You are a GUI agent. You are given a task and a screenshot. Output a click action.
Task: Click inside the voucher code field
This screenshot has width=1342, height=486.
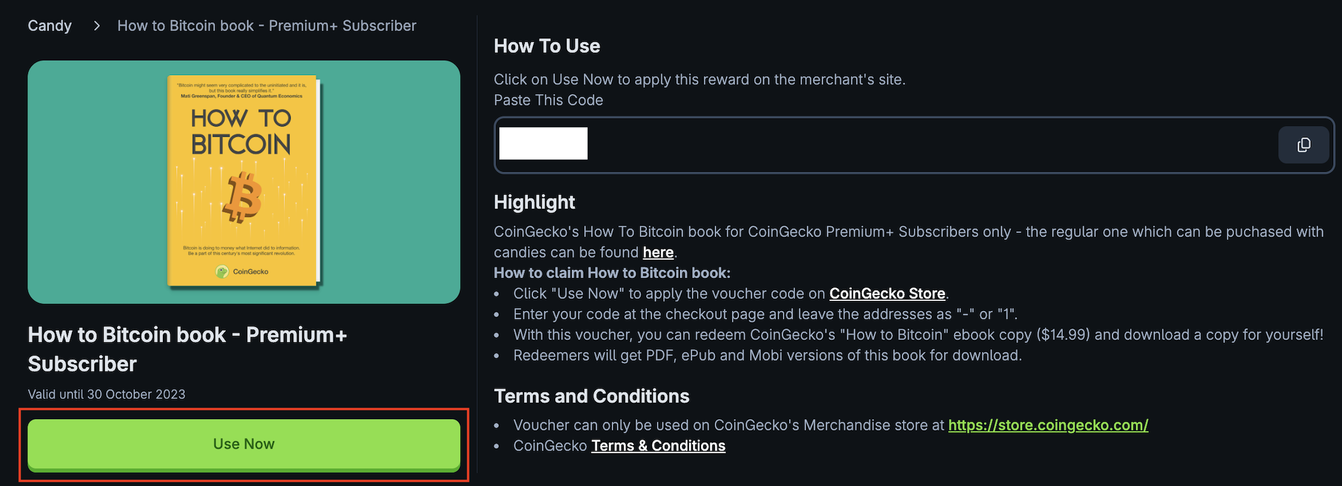(x=890, y=145)
